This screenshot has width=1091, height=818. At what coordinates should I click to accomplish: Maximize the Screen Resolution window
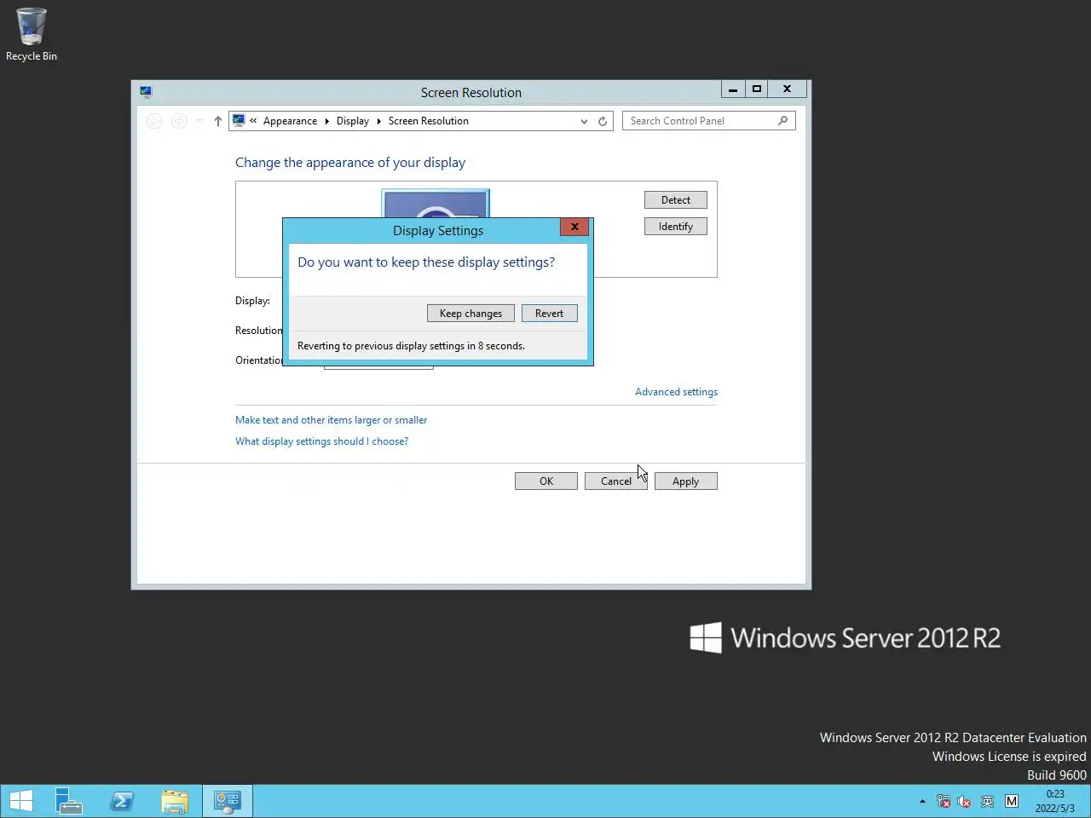(x=757, y=89)
